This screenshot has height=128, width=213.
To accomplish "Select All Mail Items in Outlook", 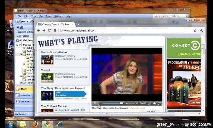I will (25, 40).
